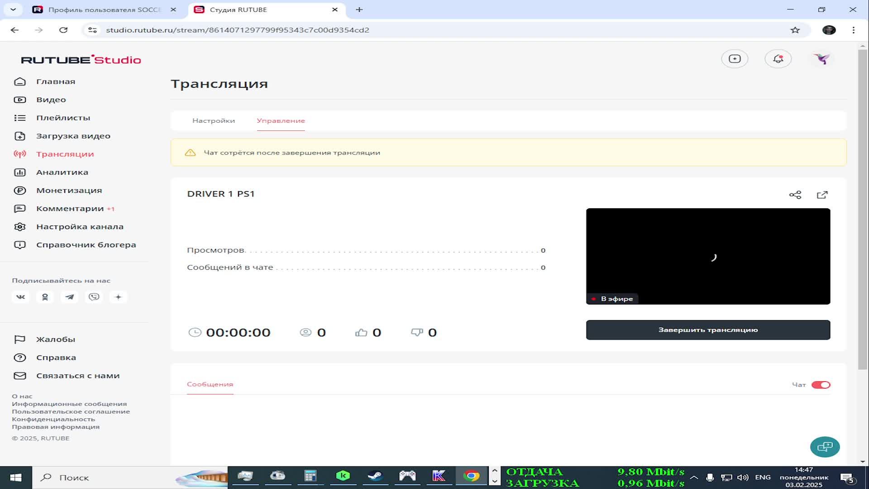Switch ENG input language
869x489 pixels.
pyautogui.click(x=763, y=478)
